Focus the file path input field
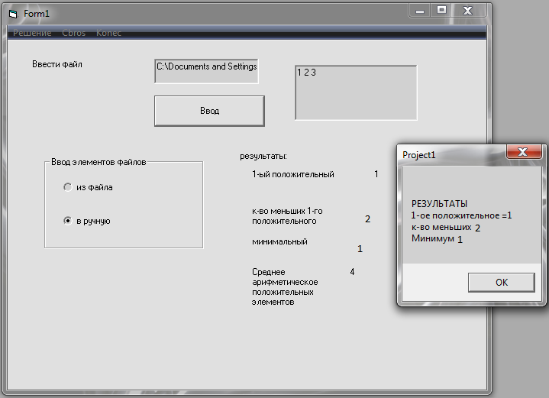 [206, 71]
